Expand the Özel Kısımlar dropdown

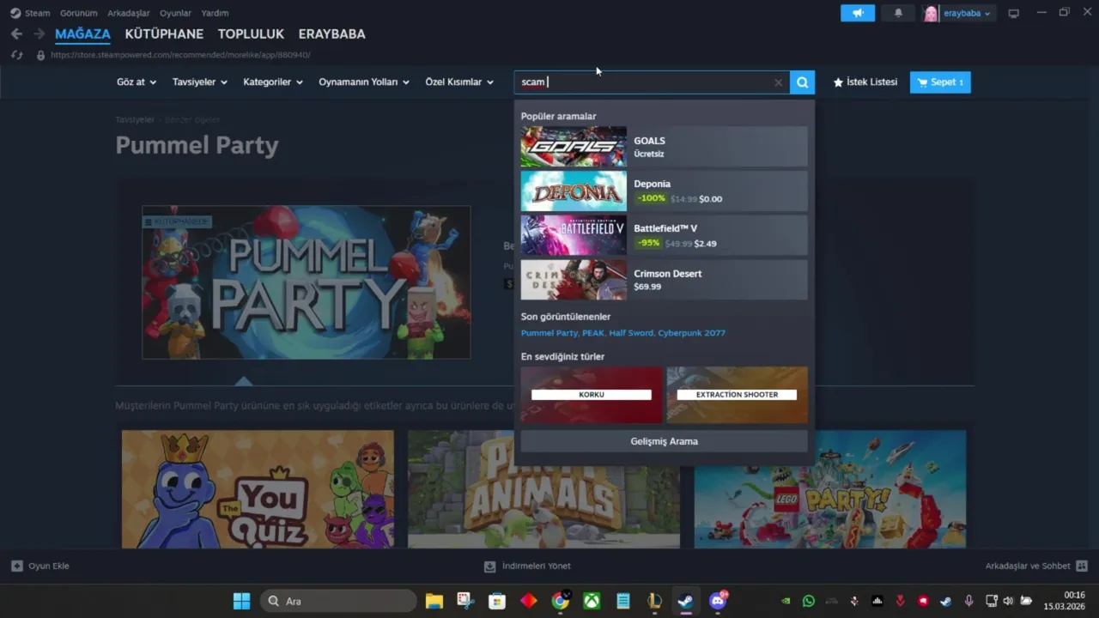pos(459,82)
